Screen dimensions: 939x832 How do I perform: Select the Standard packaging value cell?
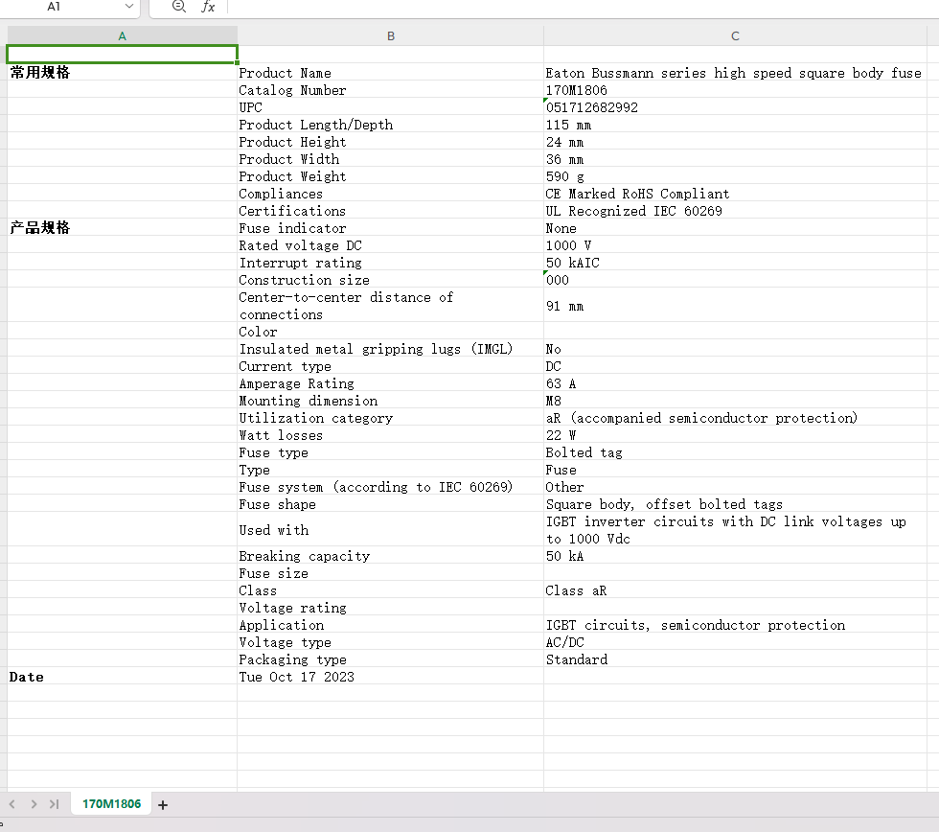click(x=736, y=659)
